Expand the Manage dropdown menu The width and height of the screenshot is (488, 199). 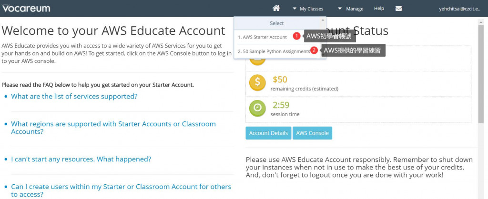351,9
